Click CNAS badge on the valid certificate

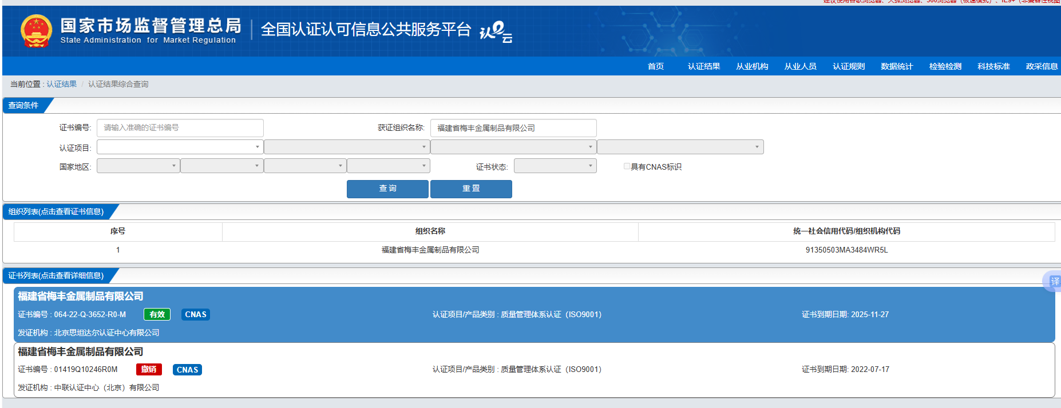(x=196, y=314)
